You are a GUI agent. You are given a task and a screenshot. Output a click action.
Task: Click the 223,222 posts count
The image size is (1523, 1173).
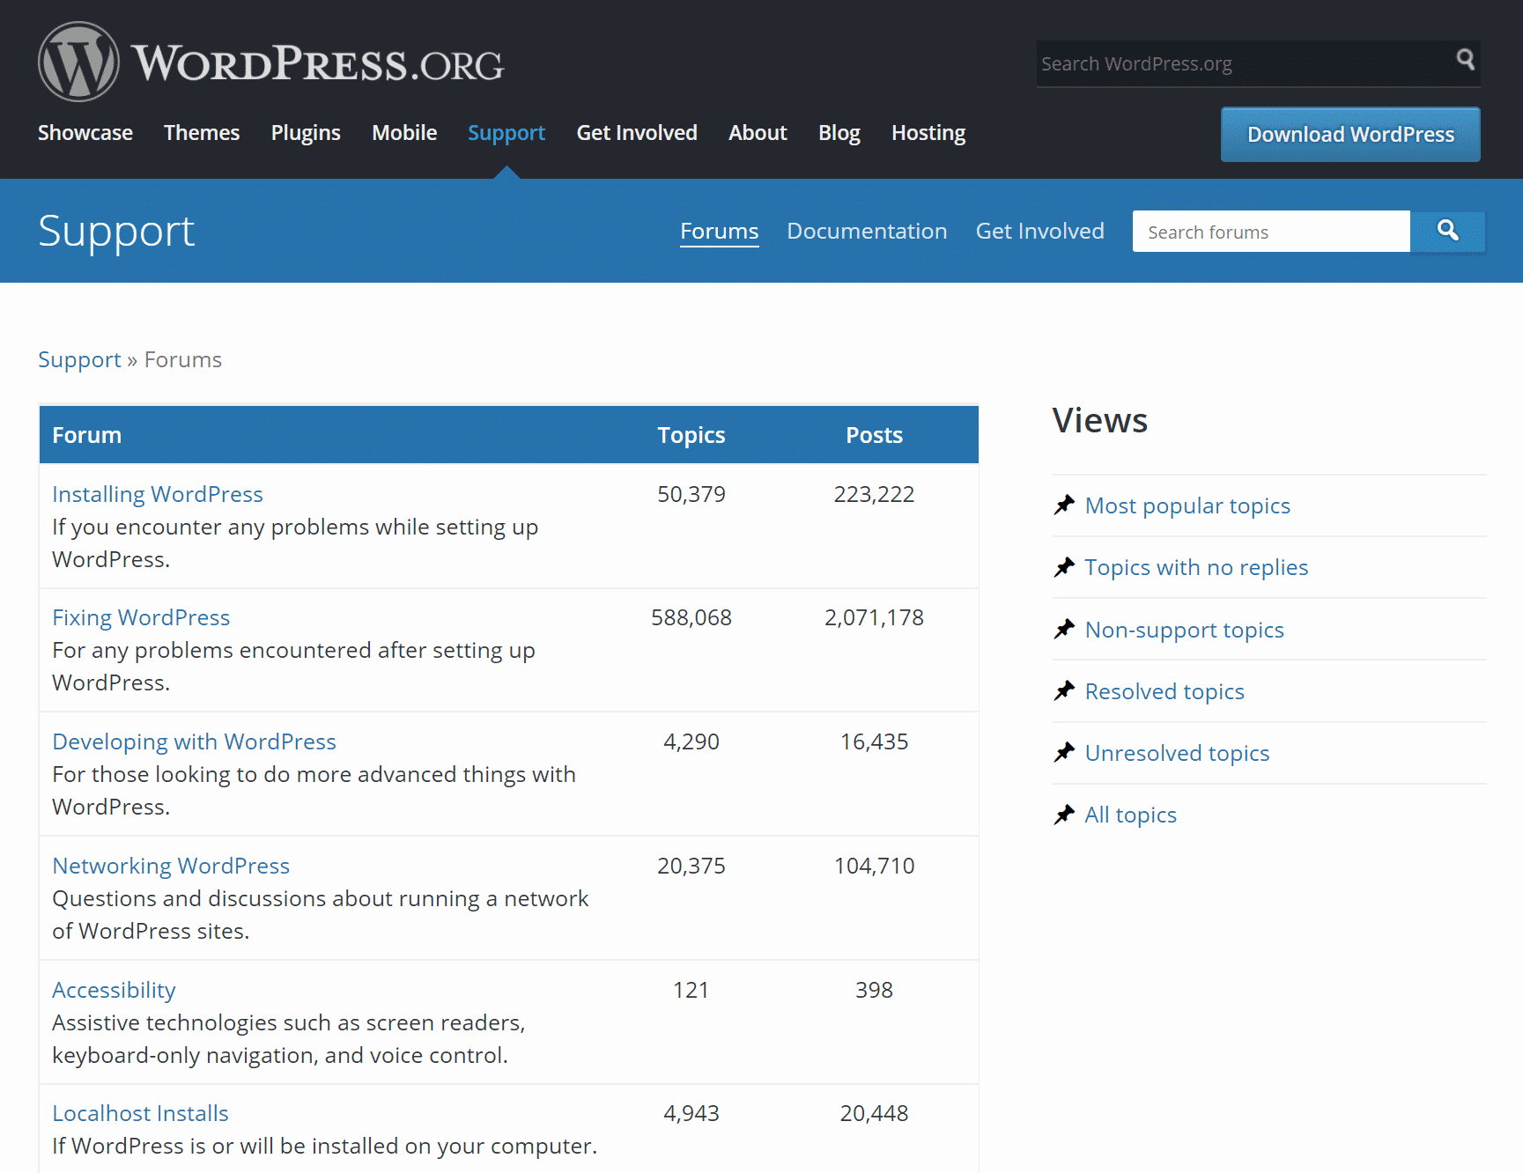pyautogui.click(x=874, y=494)
